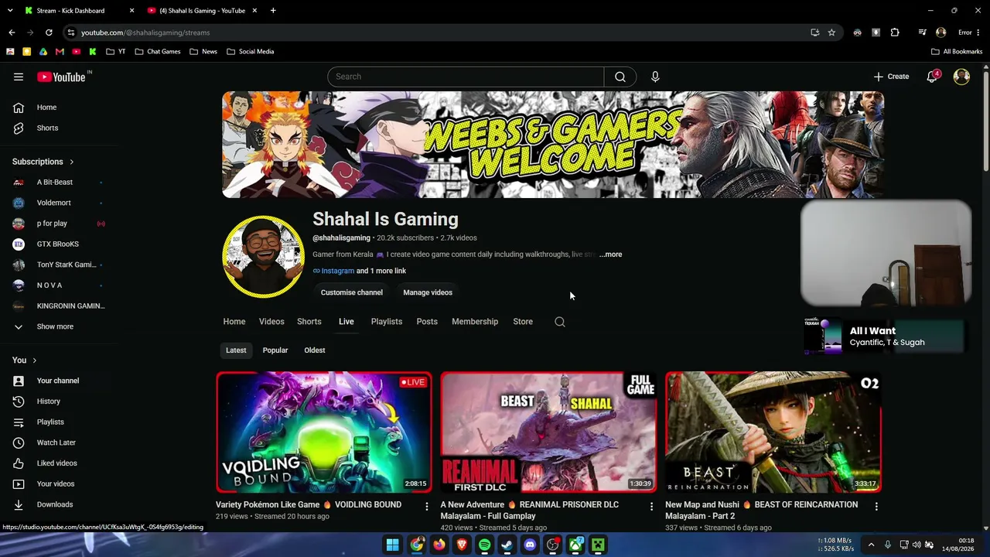
Task: Switch to the Posts tab
Action: [x=427, y=322]
